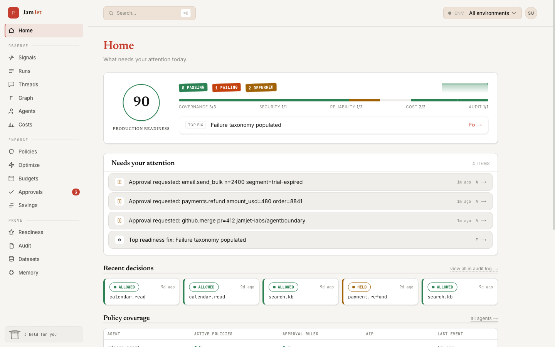Open the SU user avatar menu

coord(531,13)
